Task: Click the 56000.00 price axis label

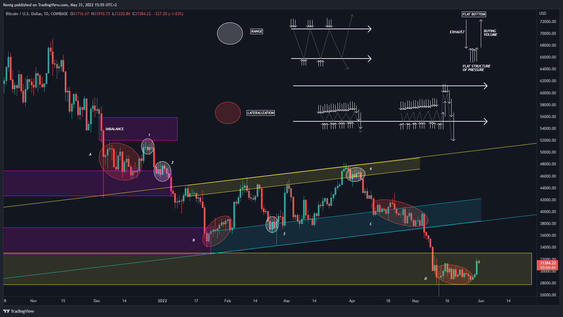Action: [x=548, y=117]
